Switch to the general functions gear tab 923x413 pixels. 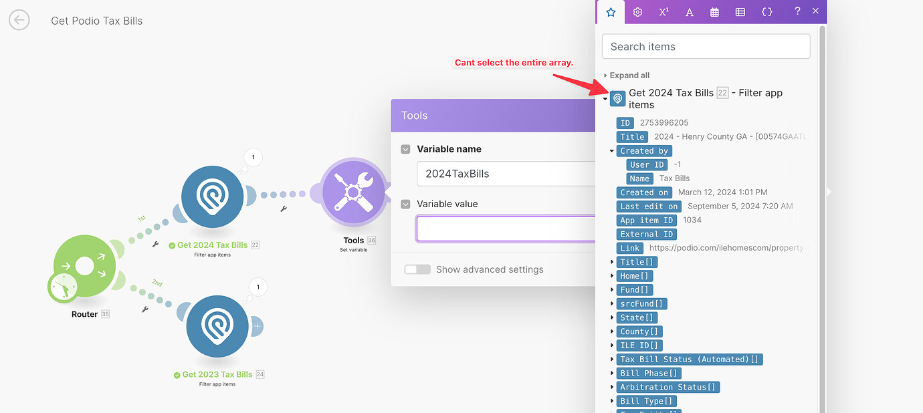click(x=637, y=11)
